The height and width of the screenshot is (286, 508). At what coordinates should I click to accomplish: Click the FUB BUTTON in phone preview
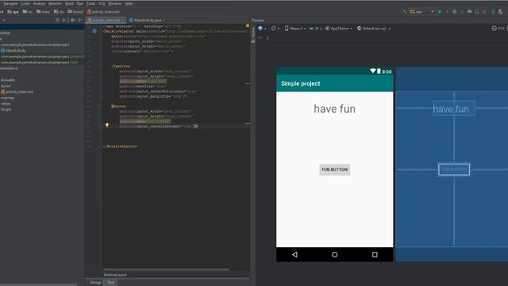click(335, 169)
